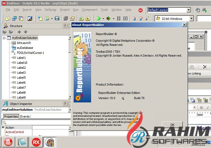The height and width of the screenshot is (148, 211).
Task: Click the Run Until Return debug icon
Action: pyautogui.click(x=147, y=18)
